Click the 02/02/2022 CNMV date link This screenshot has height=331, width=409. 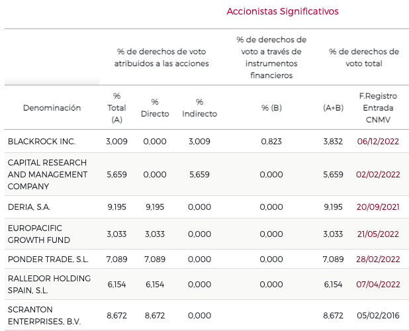pyautogui.click(x=379, y=174)
